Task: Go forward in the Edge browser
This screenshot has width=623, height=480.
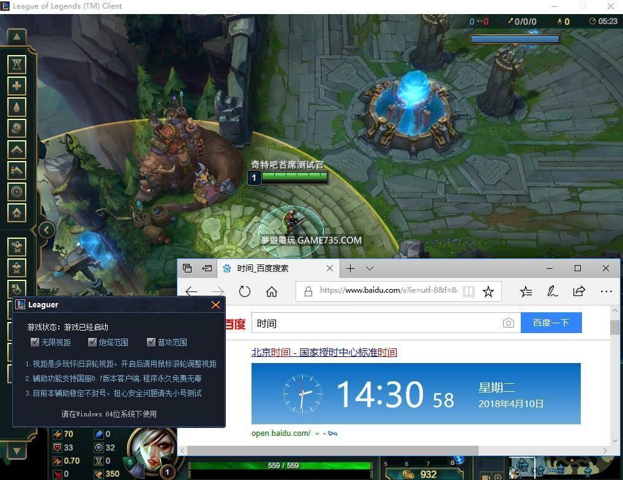Action: 218,291
